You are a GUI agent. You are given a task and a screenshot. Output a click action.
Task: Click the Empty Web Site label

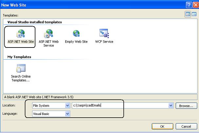coord(76,42)
